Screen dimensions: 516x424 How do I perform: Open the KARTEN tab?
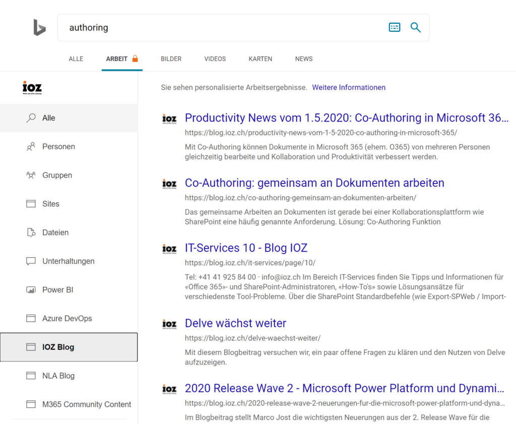261,59
